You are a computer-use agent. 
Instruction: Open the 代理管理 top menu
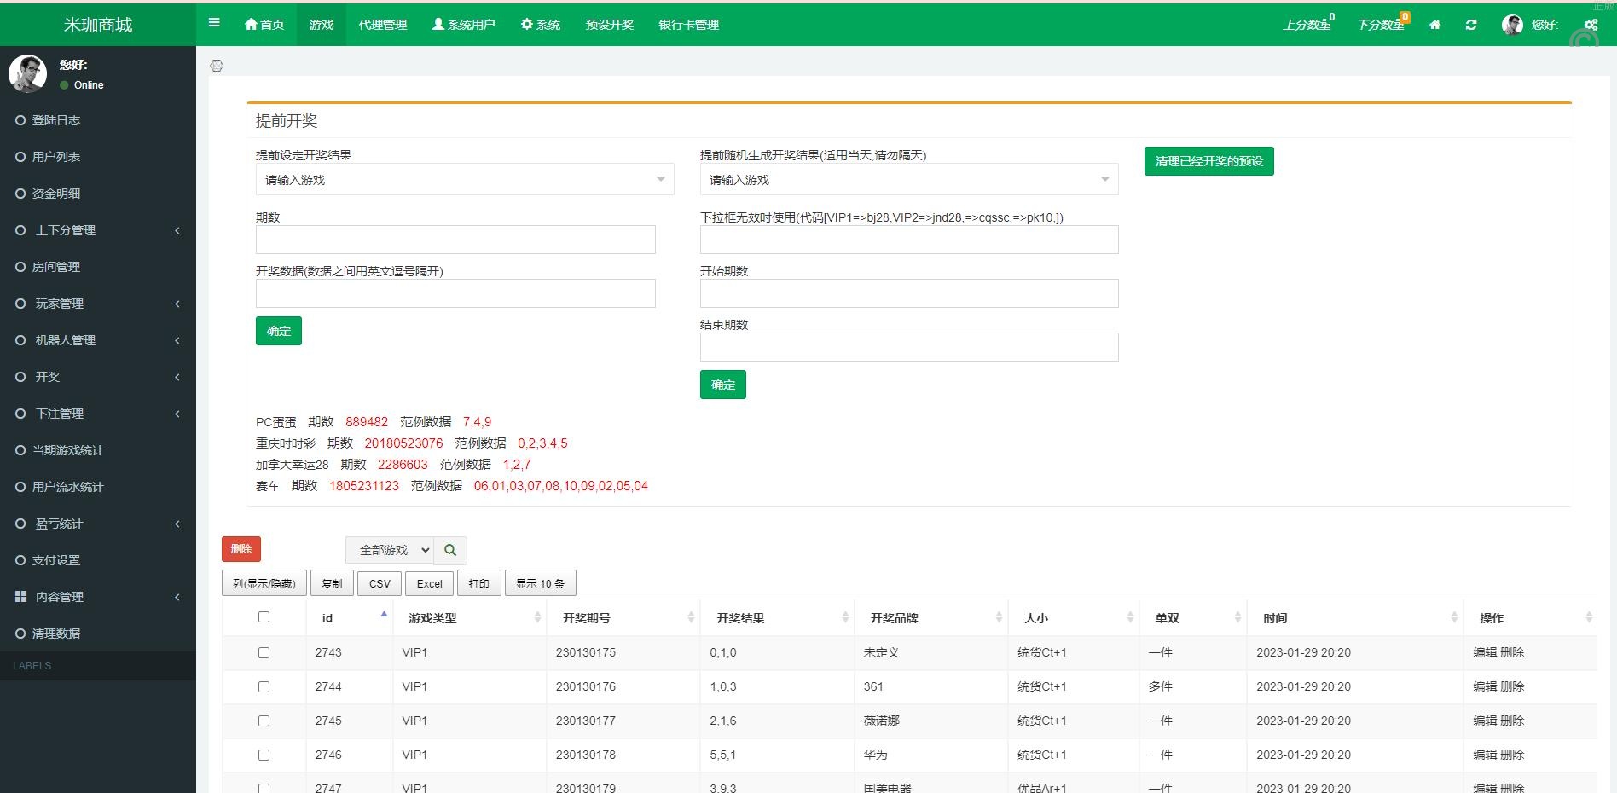[x=382, y=25]
